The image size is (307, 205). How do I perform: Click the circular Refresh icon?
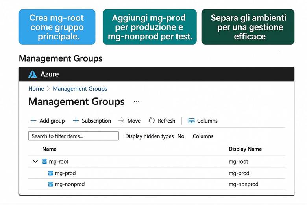pyautogui.click(x=152, y=121)
